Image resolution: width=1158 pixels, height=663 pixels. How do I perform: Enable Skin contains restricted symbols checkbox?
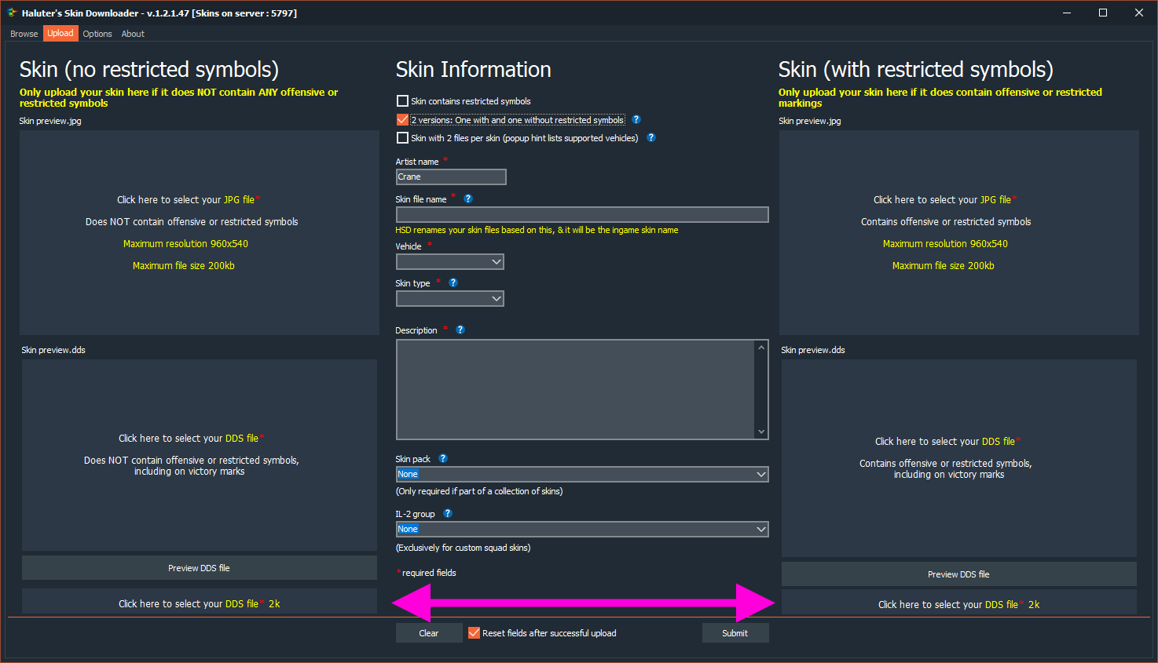click(403, 101)
